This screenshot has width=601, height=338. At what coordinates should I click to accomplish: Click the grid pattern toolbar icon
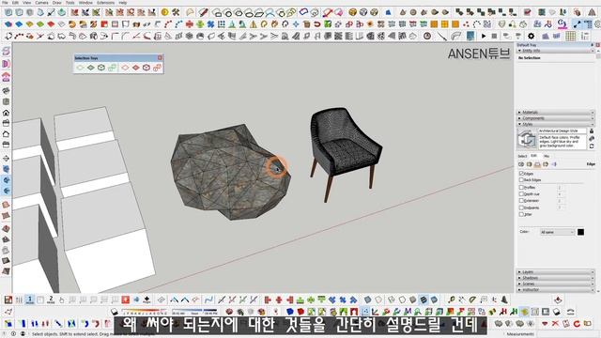click(x=571, y=36)
